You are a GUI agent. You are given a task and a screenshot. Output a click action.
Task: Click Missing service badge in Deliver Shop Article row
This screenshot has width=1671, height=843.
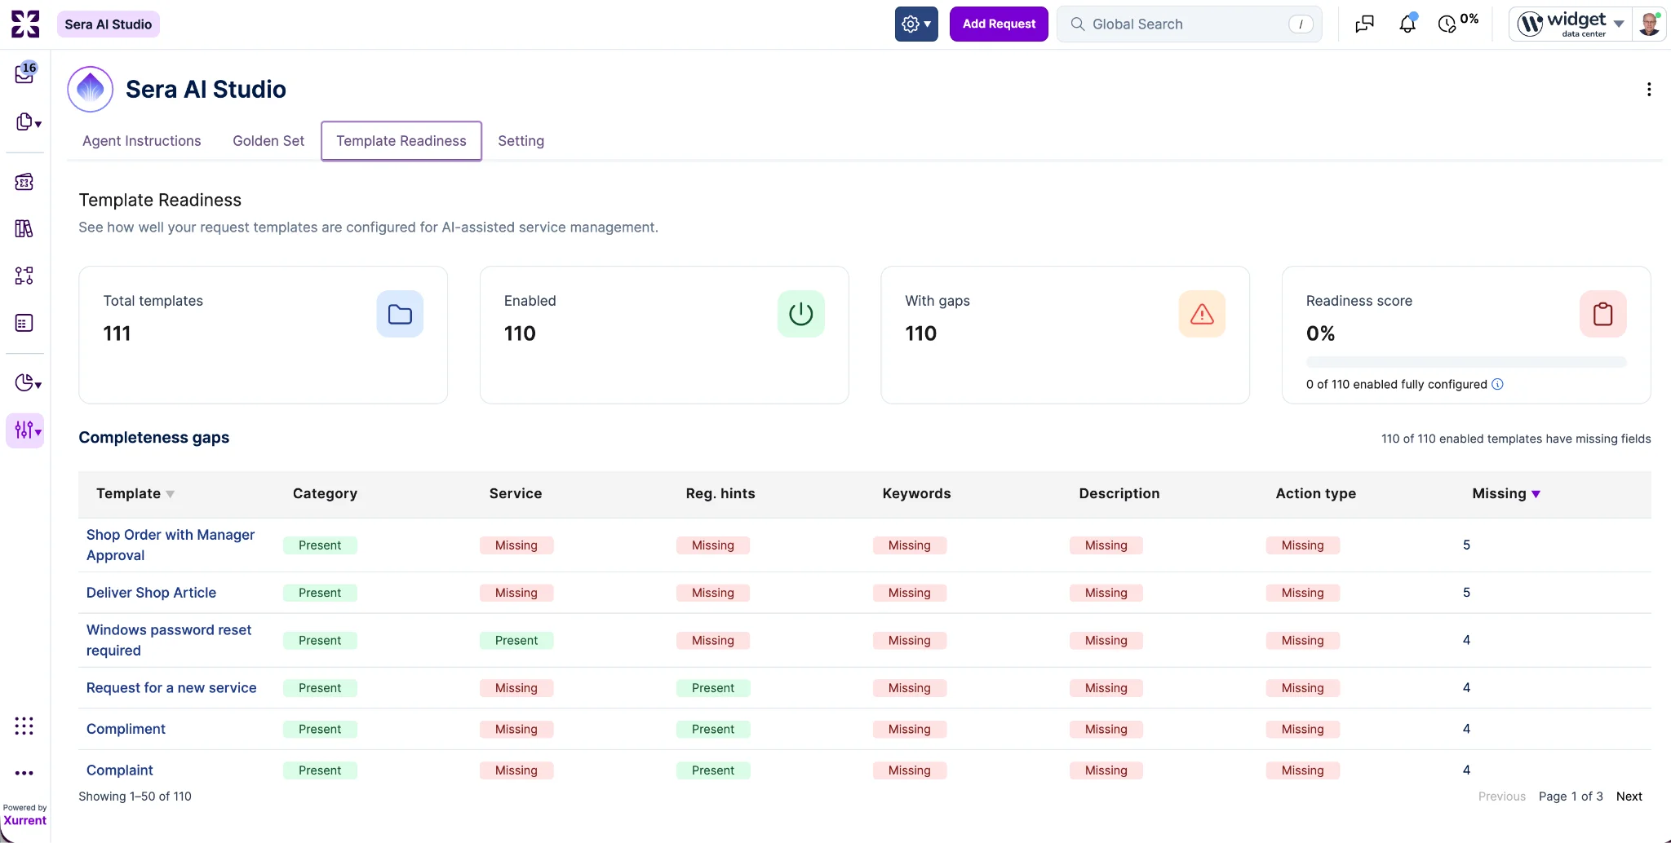[x=516, y=594]
